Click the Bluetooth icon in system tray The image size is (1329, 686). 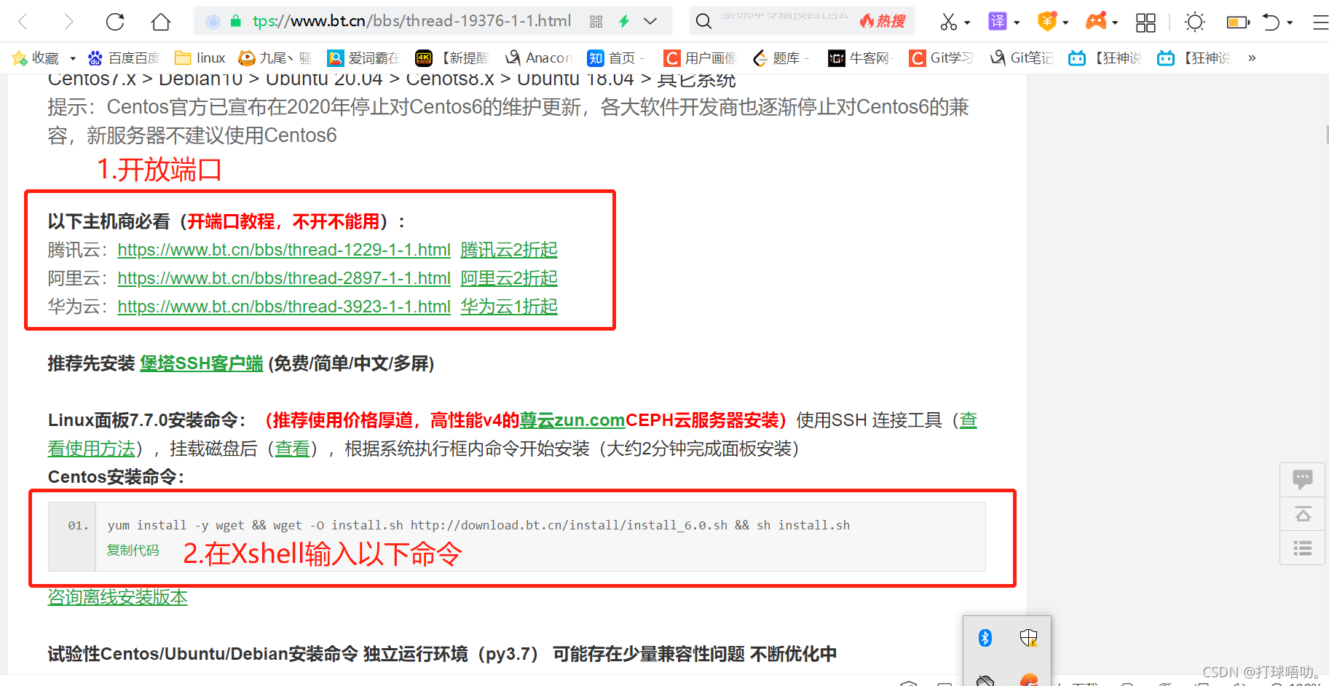click(x=985, y=638)
